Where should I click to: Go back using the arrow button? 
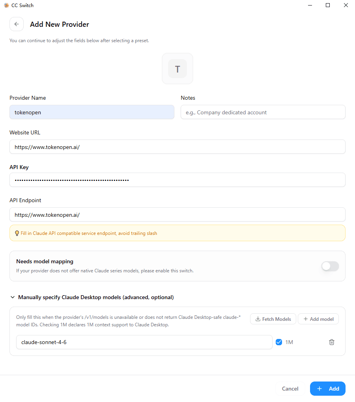17,24
